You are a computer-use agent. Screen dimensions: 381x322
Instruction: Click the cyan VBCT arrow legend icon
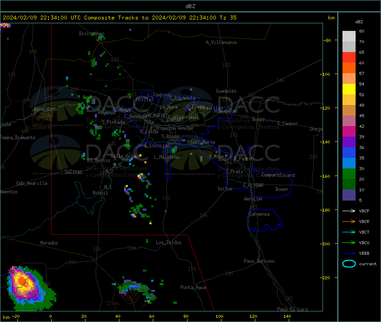[x=349, y=232]
